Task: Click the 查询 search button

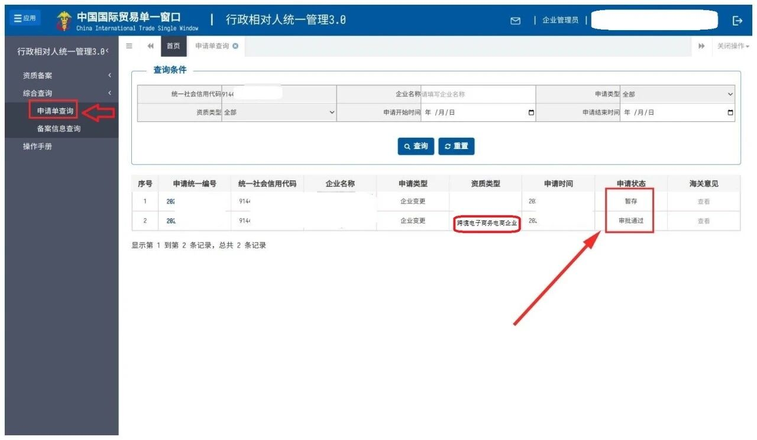Action: coord(415,146)
